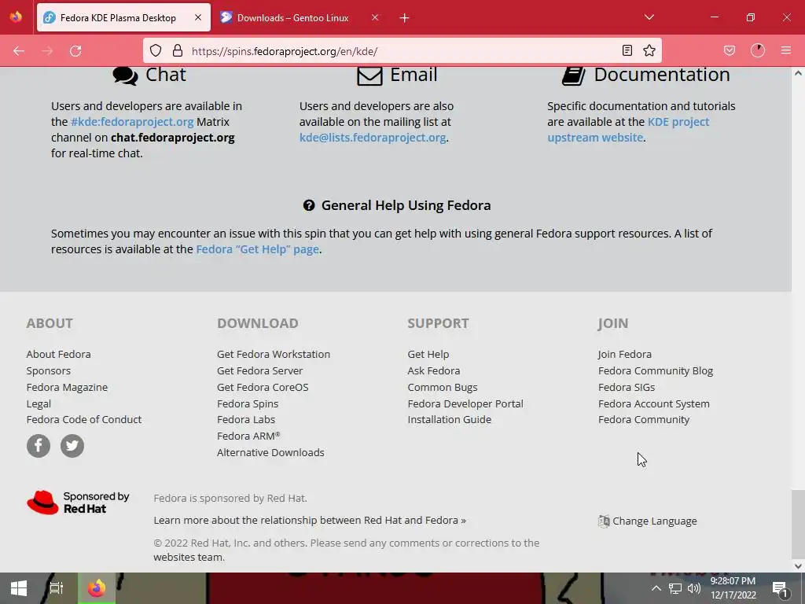Open network status tray icon

click(675, 588)
